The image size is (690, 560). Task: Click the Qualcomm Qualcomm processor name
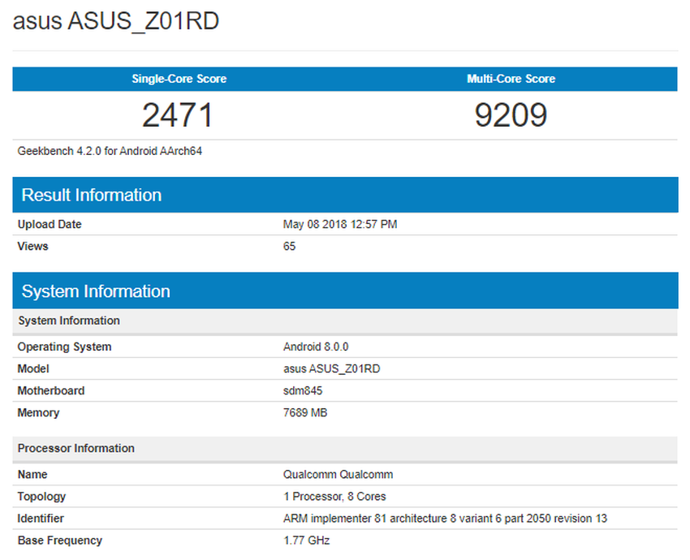337,474
